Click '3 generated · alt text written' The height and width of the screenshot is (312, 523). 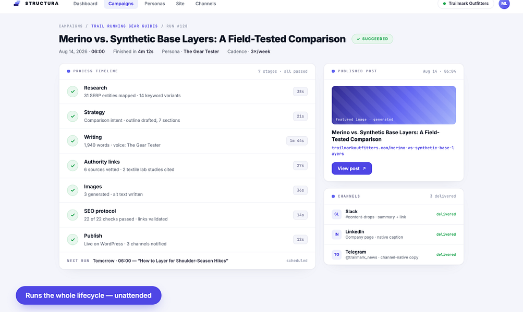113,194
